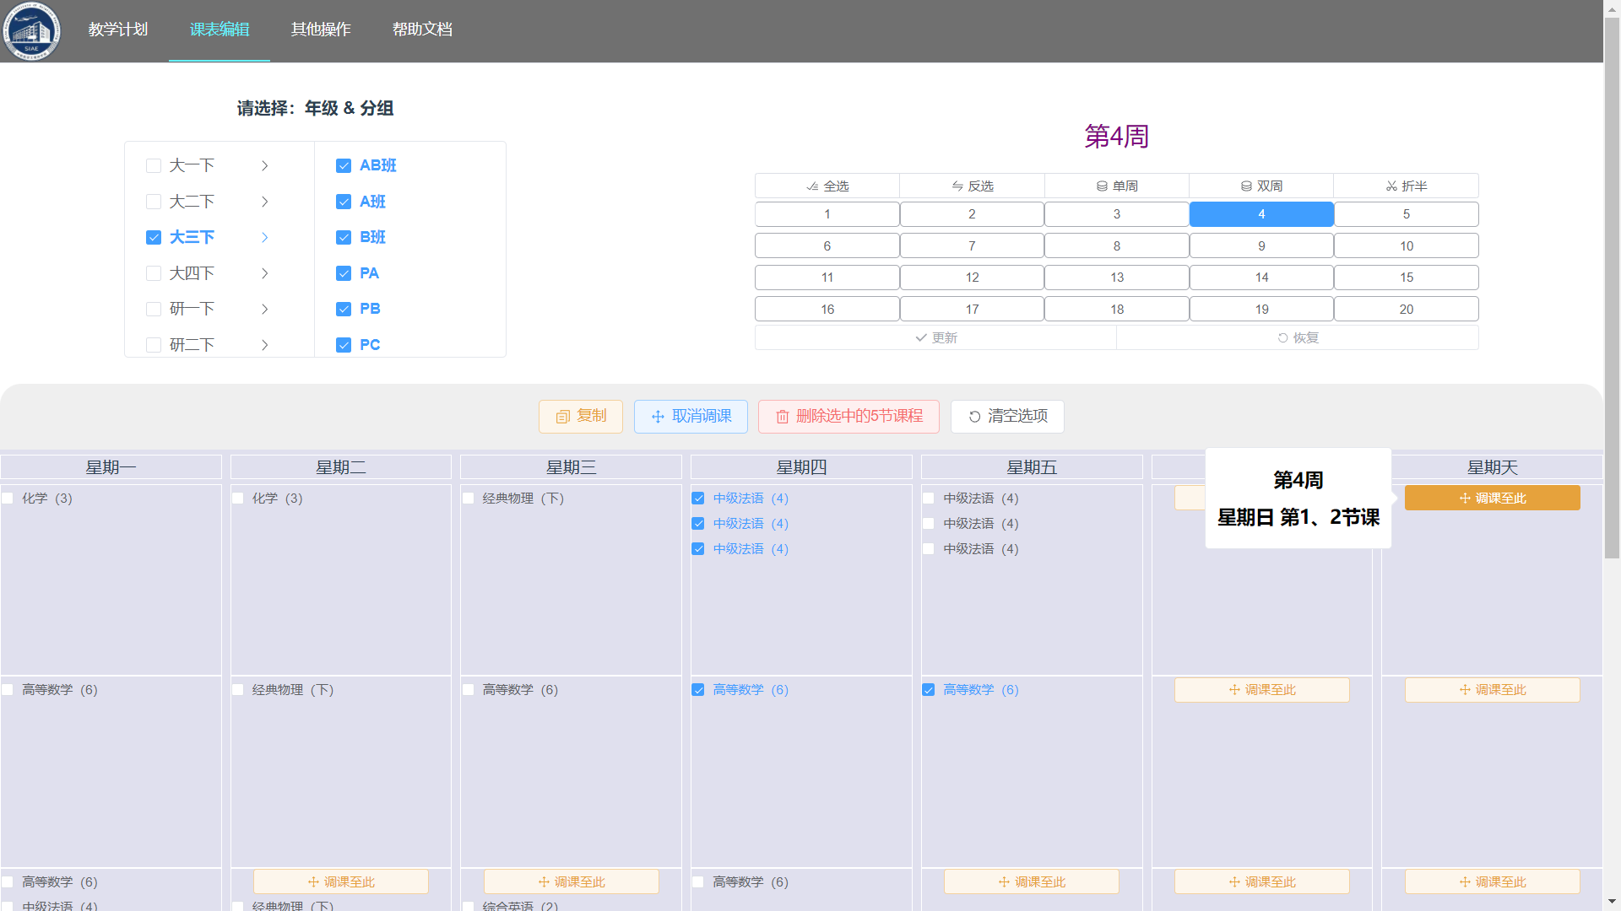The image size is (1621, 911).
Task: Click Friday third-slot 调课至此 button
Action: pos(1032,882)
